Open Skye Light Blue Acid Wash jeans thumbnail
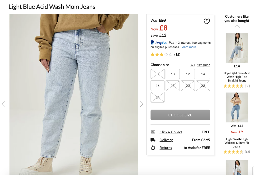This screenshot has height=175, width=254. click(x=237, y=48)
